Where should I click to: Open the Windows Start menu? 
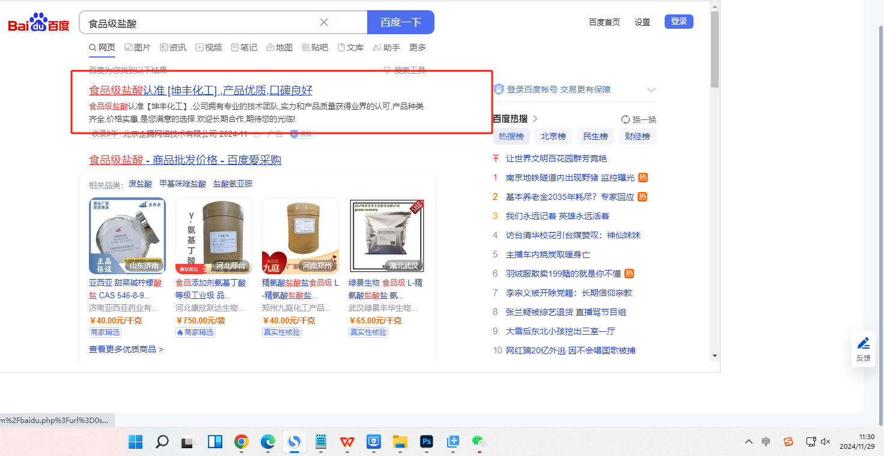pyautogui.click(x=135, y=442)
